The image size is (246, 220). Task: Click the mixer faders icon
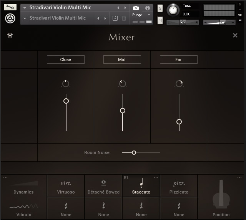click(x=10, y=35)
